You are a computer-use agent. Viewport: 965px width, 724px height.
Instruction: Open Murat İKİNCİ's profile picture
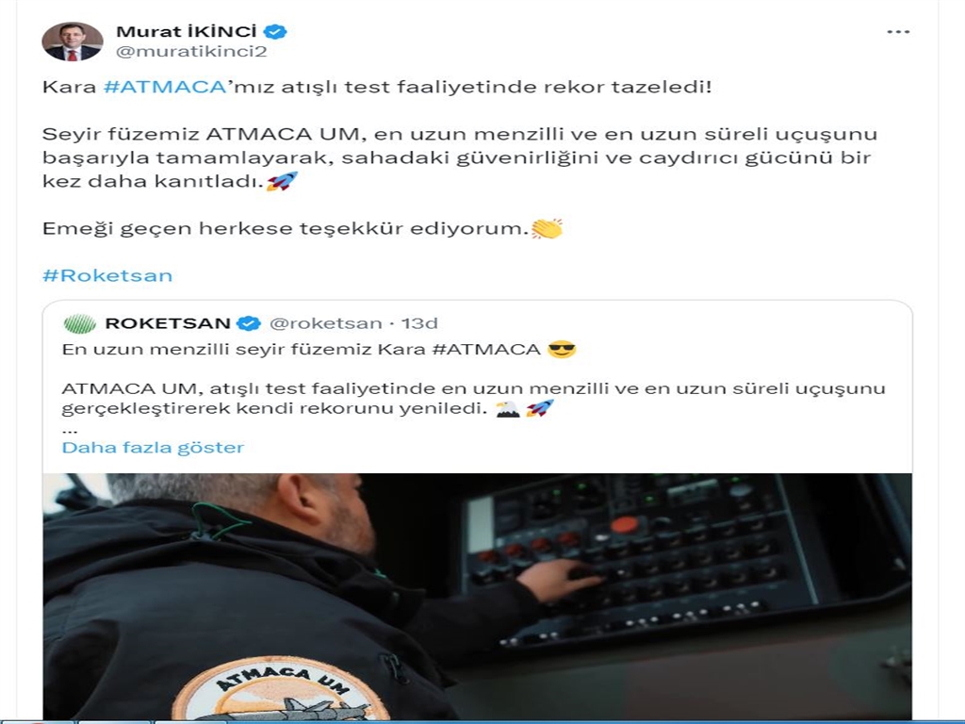point(72,41)
